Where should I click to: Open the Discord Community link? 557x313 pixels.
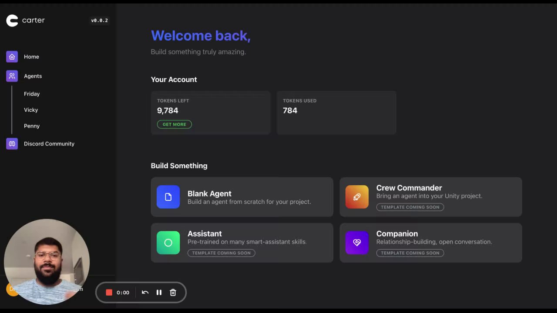[49, 144]
